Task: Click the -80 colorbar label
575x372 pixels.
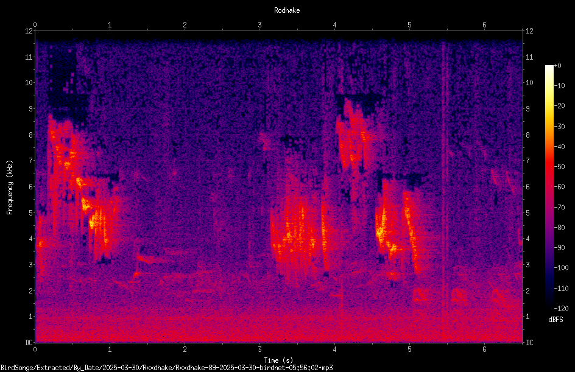Action: (559, 228)
